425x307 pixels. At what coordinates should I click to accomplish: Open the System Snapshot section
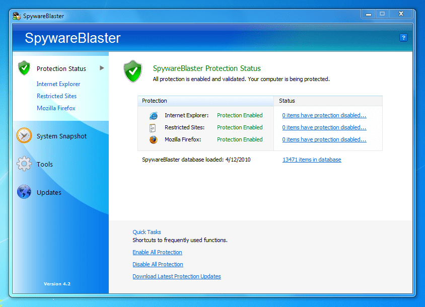coord(61,136)
